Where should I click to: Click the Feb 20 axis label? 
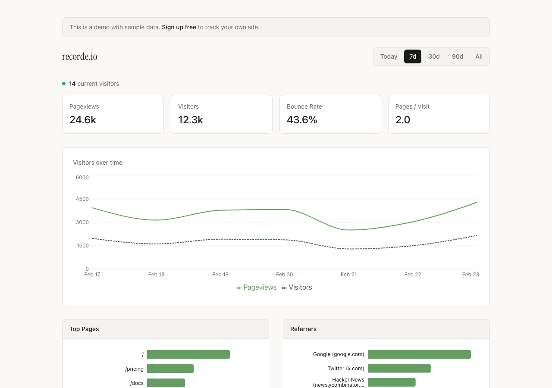285,275
